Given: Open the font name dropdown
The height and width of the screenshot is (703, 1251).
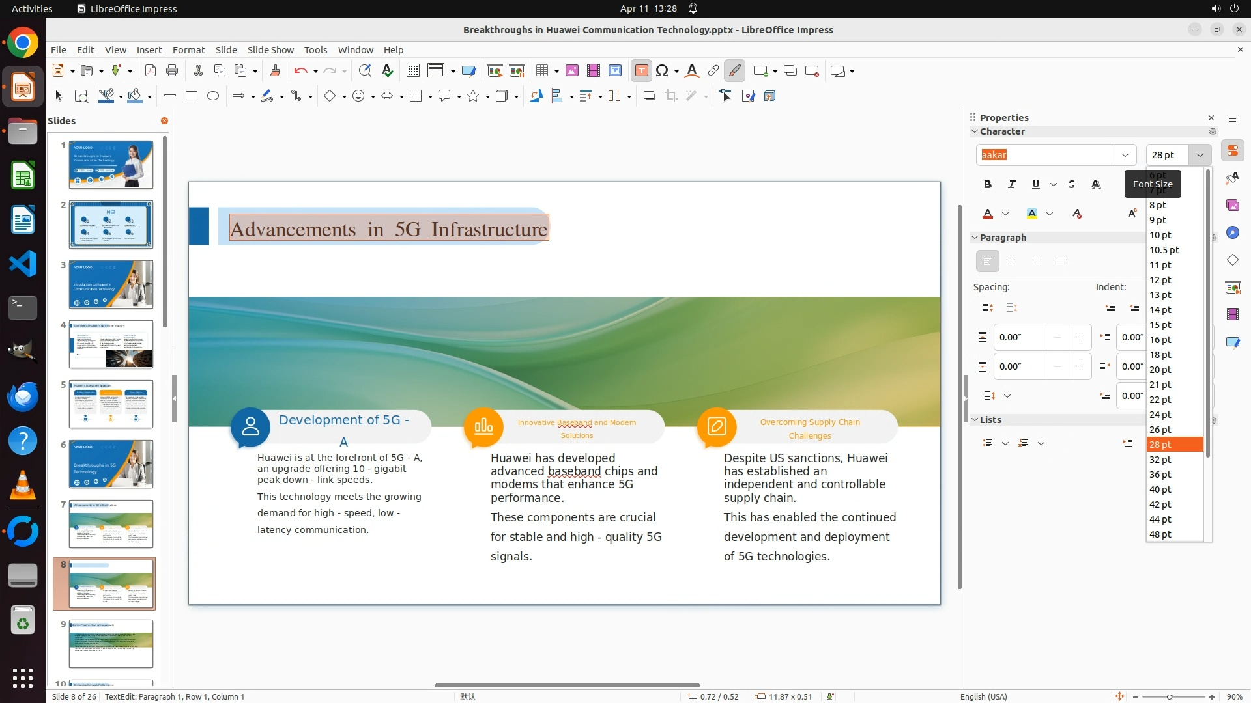Looking at the screenshot, I should point(1125,155).
